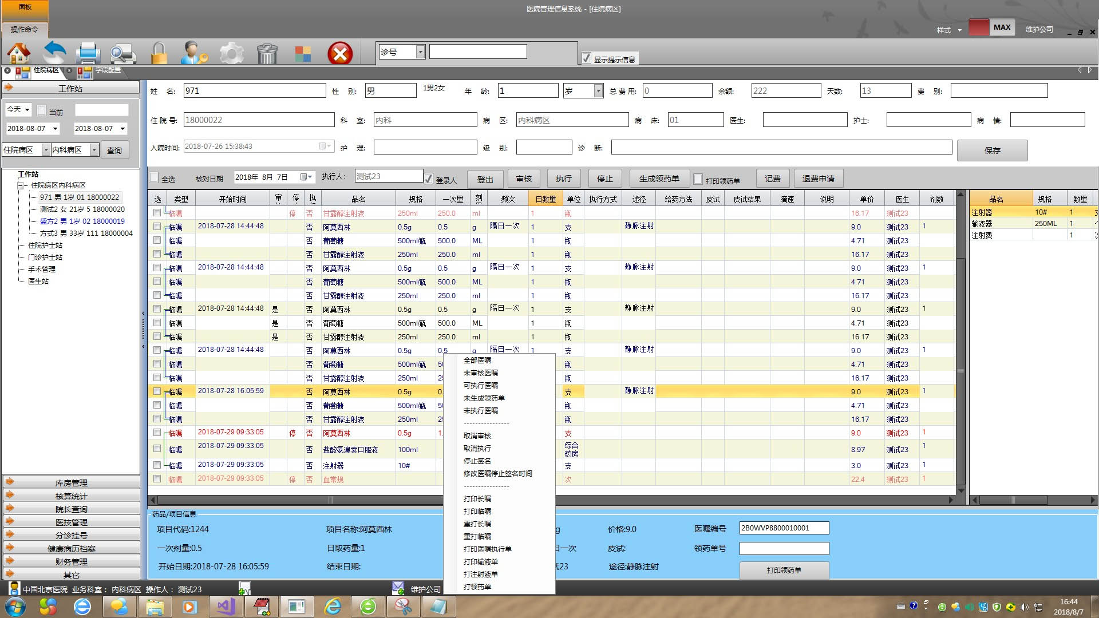Toggle the 显示提示信息 checkbox

tap(586, 58)
